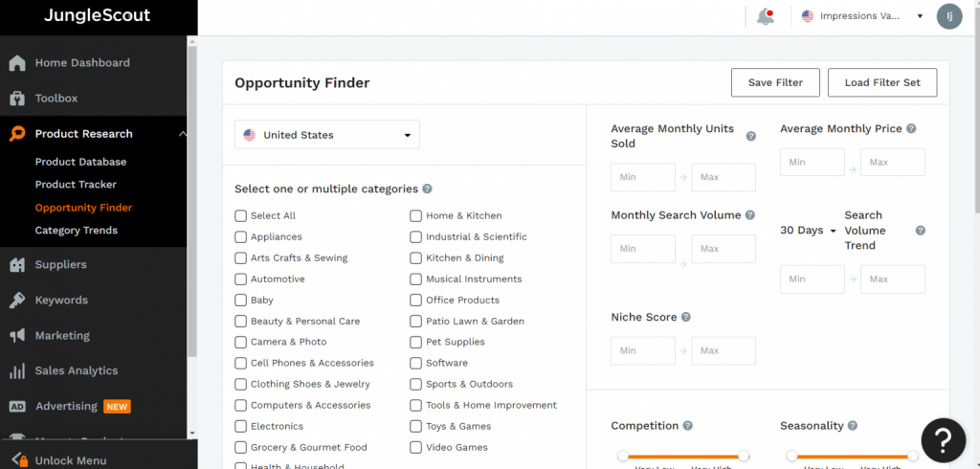Viewport: 980px width, 469px height.
Task: Click the Toolbox icon in sidebar
Action: 17,99
